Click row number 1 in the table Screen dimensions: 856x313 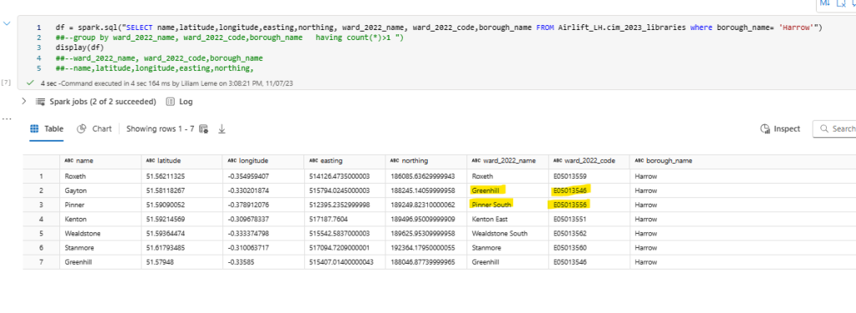coord(41,176)
